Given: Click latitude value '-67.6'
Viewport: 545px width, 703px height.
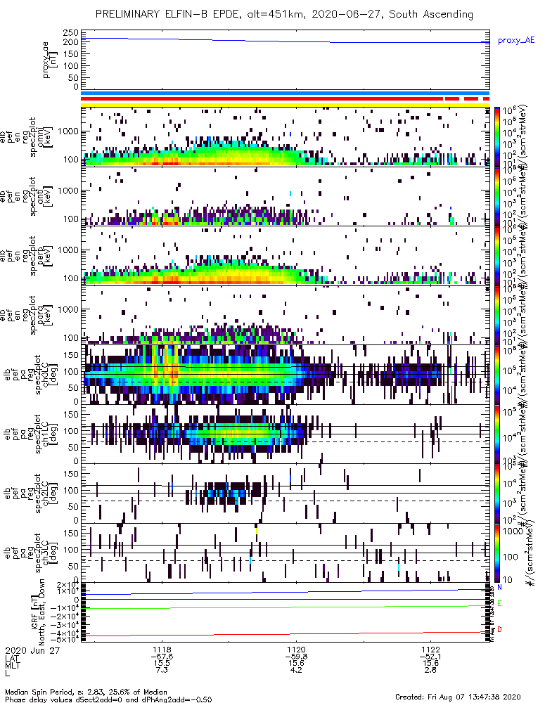Looking at the screenshot, I should [162, 657].
